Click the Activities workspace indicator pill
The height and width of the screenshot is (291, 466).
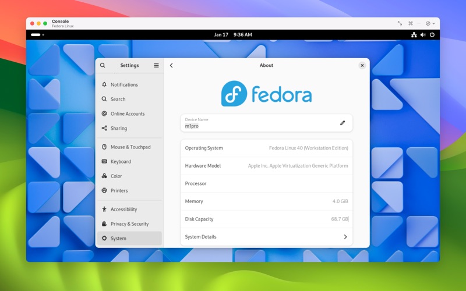(36, 35)
